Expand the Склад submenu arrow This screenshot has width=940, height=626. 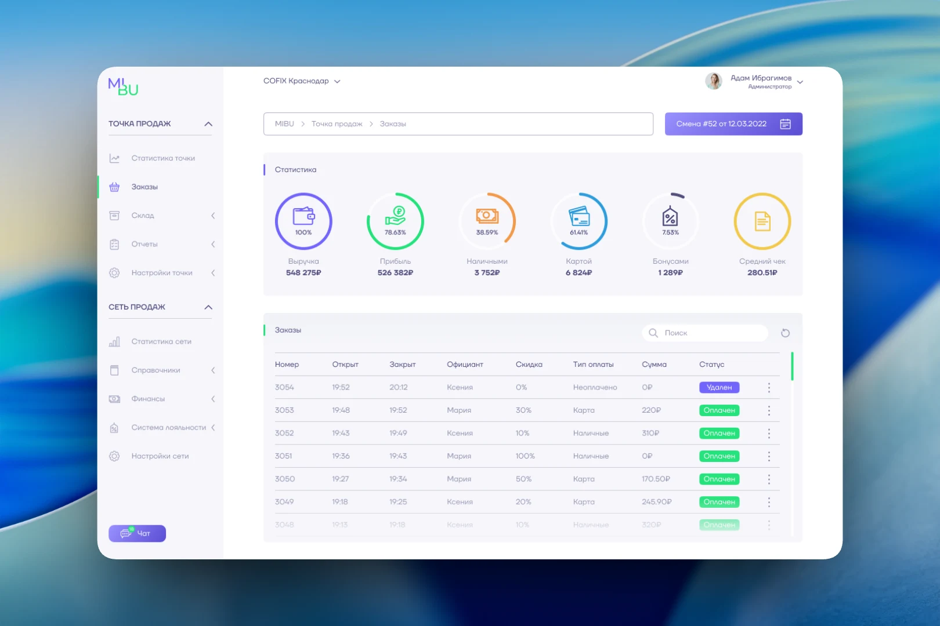coord(213,216)
